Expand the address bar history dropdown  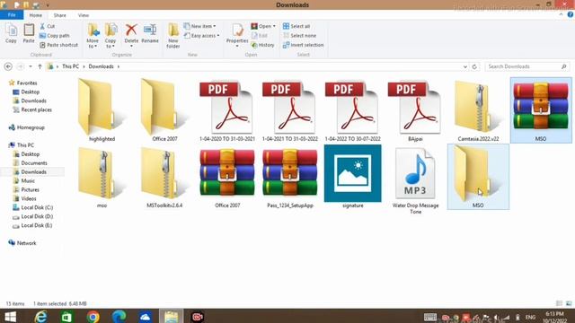coord(465,66)
